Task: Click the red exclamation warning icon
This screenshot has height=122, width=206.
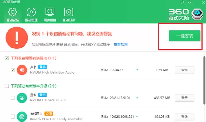Action: pyautogui.click(x=17, y=38)
